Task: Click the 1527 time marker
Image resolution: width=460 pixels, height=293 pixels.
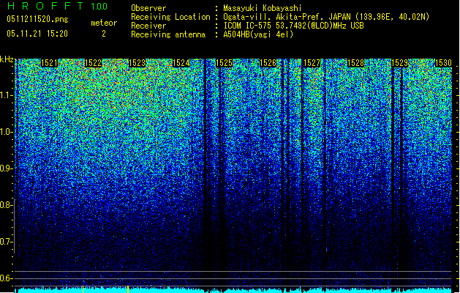Action: 312,63
